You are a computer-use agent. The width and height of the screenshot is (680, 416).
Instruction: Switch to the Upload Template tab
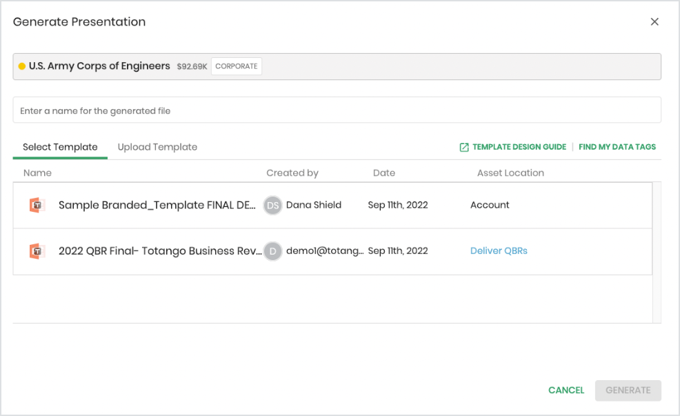[157, 147]
